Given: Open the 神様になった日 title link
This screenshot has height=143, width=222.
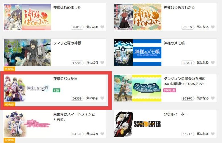Looking at the screenshot, I should 65,79.
